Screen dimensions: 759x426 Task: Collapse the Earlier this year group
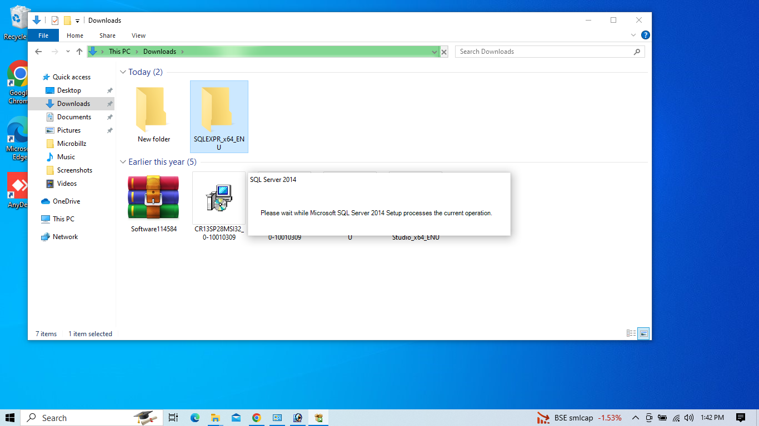coord(123,162)
